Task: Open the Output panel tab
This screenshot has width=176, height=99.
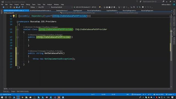Action: point(13,91)
